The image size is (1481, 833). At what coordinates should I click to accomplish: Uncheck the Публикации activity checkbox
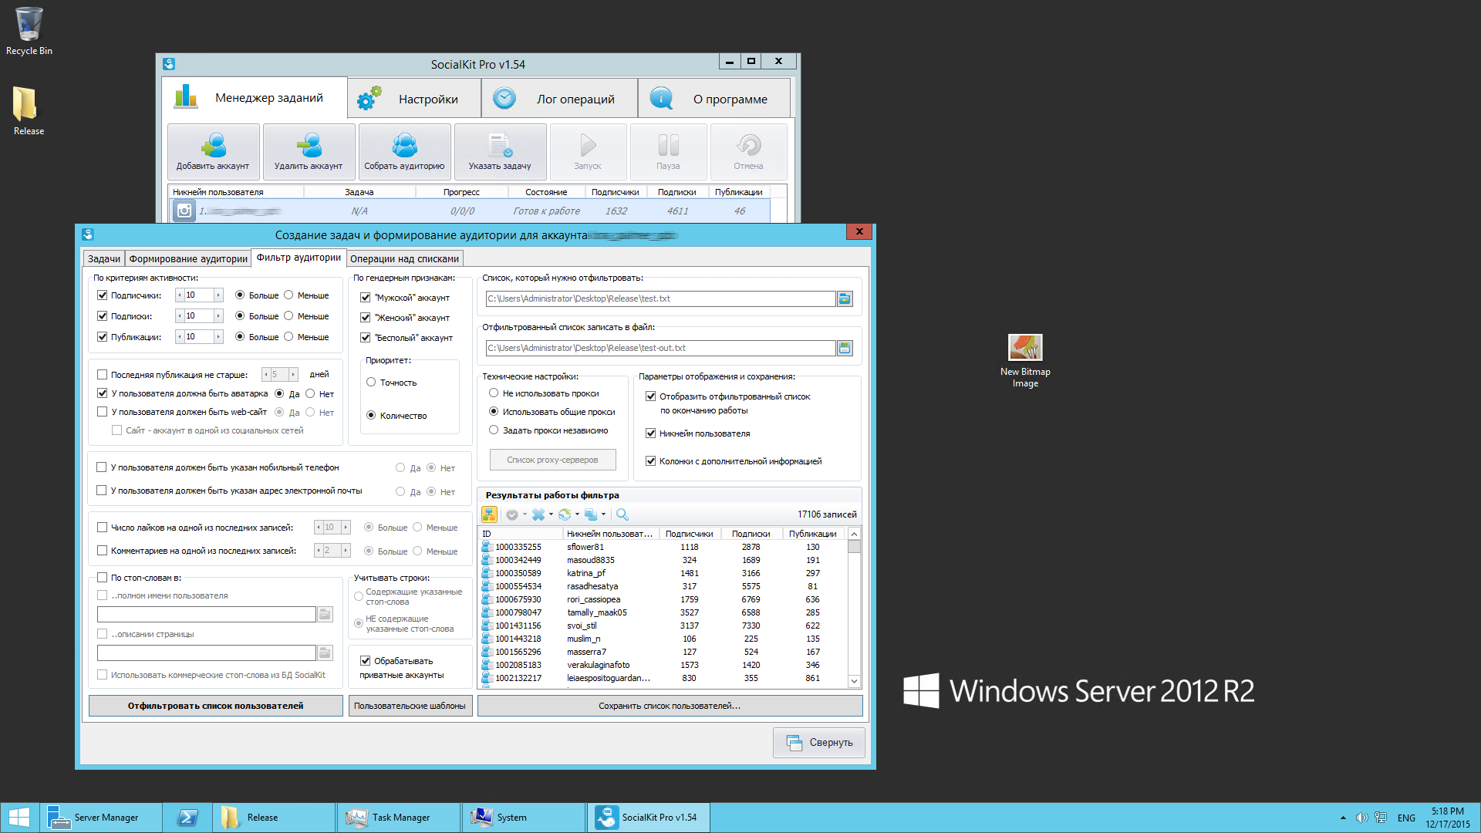(x=102, y=337)
